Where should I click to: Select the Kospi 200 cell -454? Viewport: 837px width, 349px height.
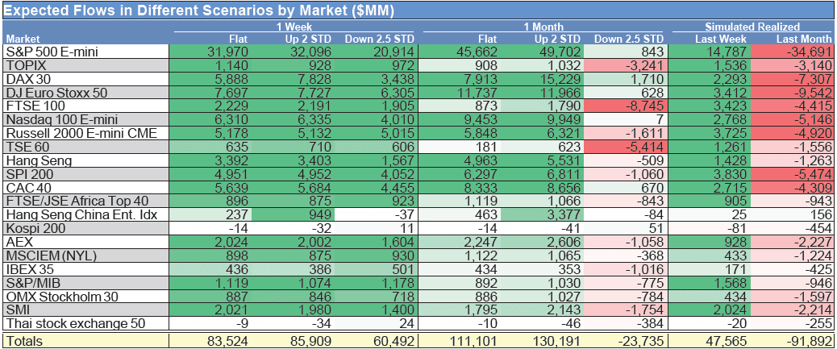[x=792, y=228]
